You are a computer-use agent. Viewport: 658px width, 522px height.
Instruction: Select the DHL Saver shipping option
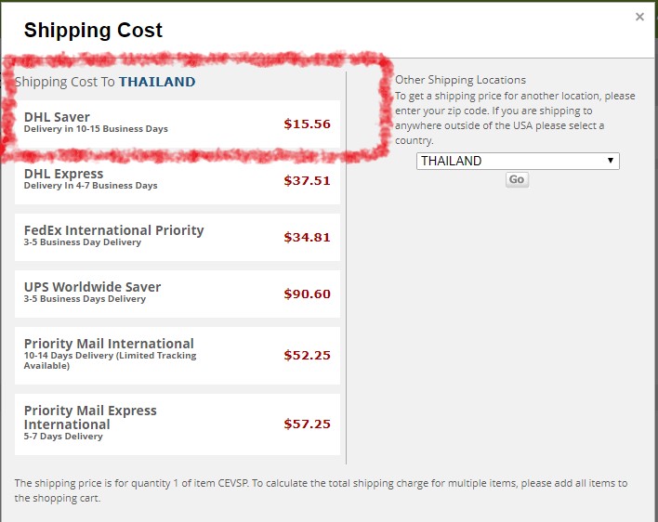[178, 124]
